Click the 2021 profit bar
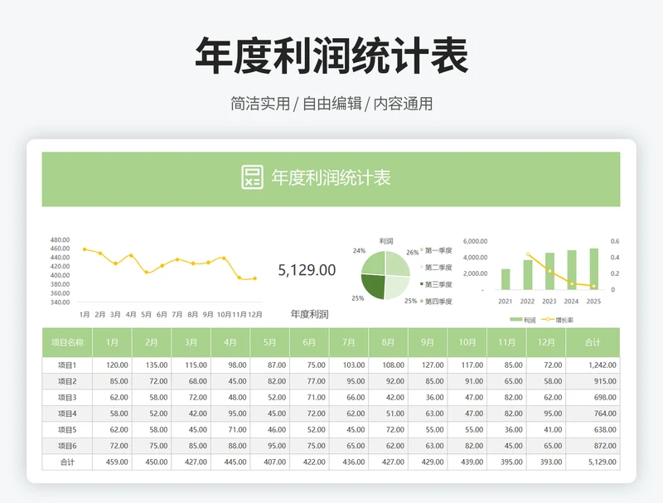The height and width of the screenshot is (503, 663). (x=506, y=279)
